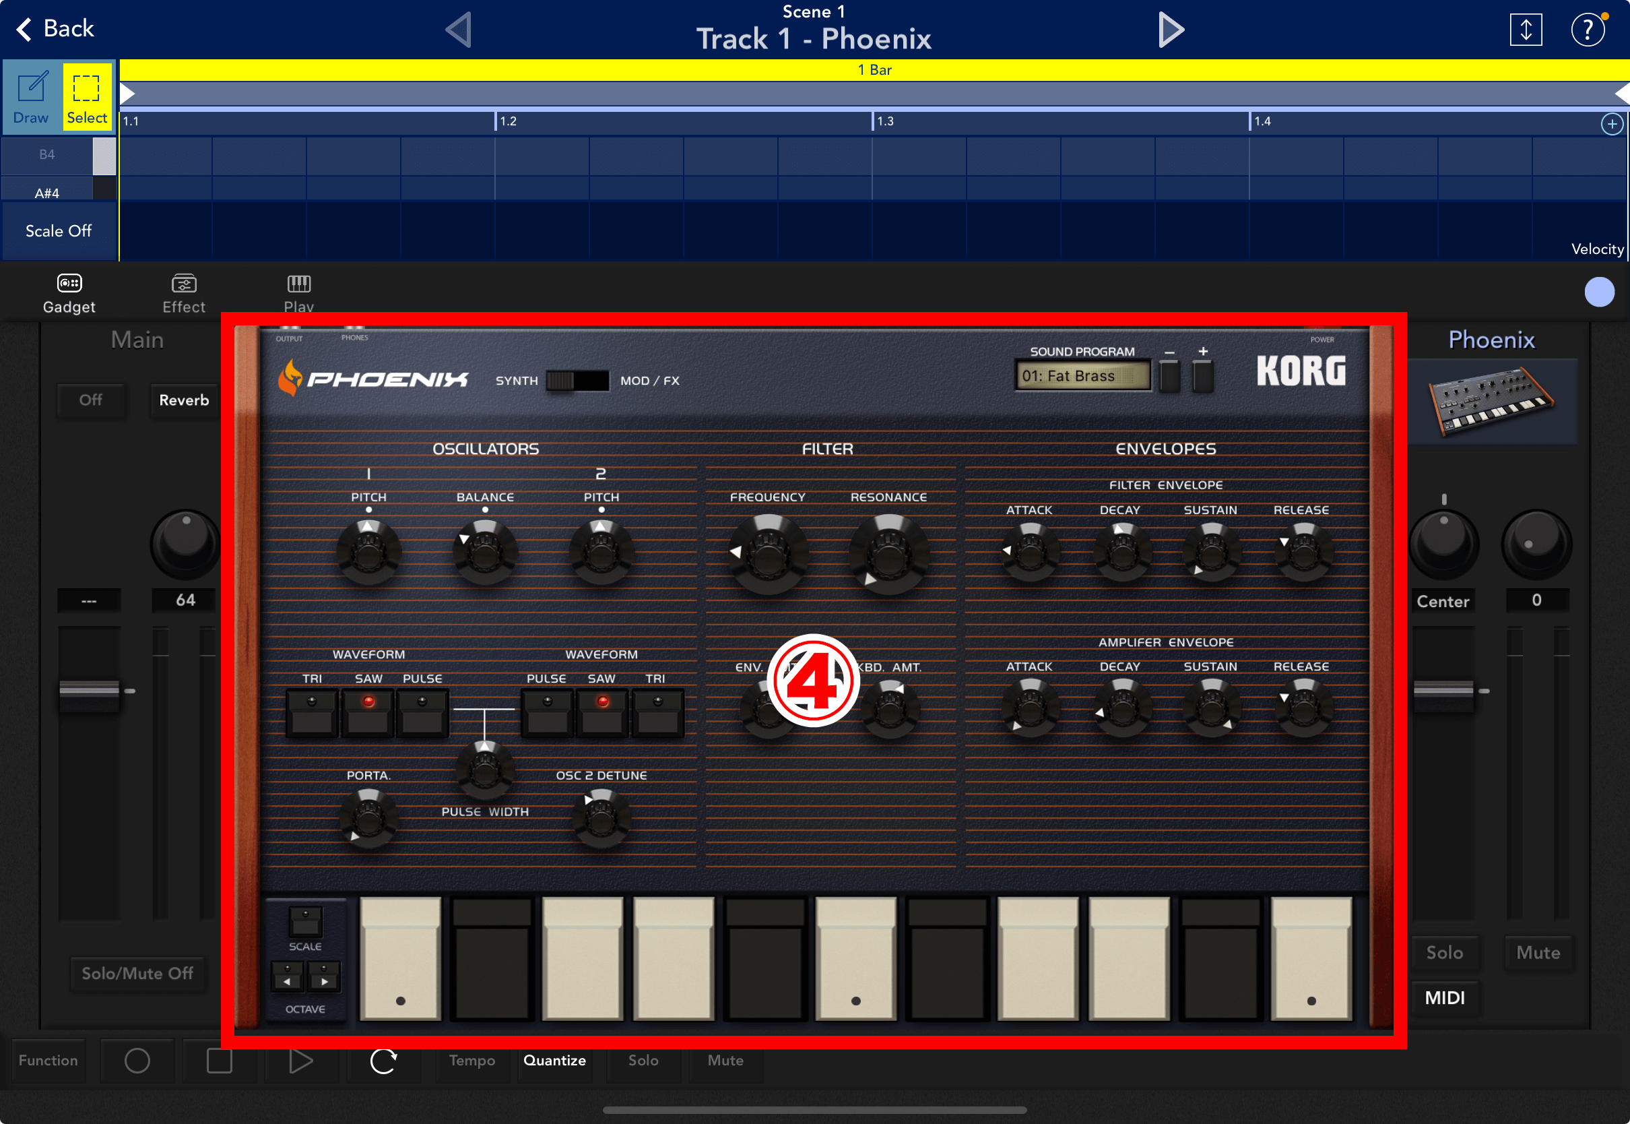Shift octave down with left arrow
Image resolution: width=1630 pixels, height=1124 pixels.
(x=288, y=978)
